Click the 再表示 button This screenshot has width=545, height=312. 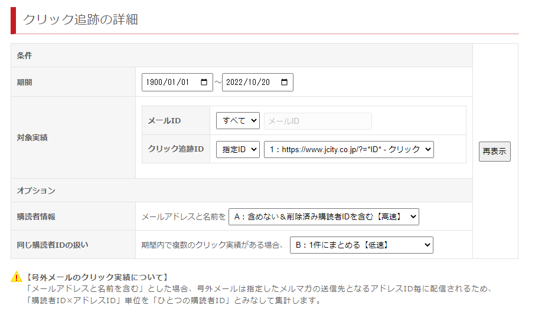pos(495,152)
